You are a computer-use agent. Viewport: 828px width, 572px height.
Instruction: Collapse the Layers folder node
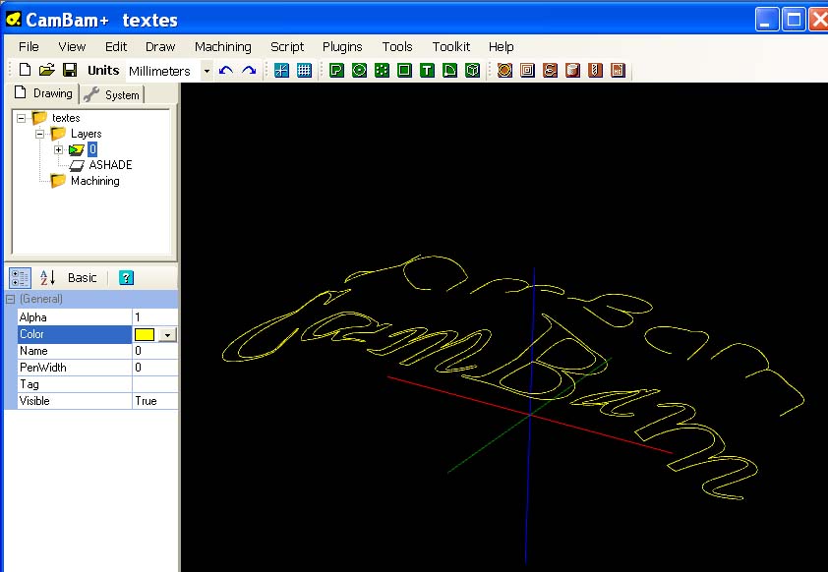pos(39,134)
